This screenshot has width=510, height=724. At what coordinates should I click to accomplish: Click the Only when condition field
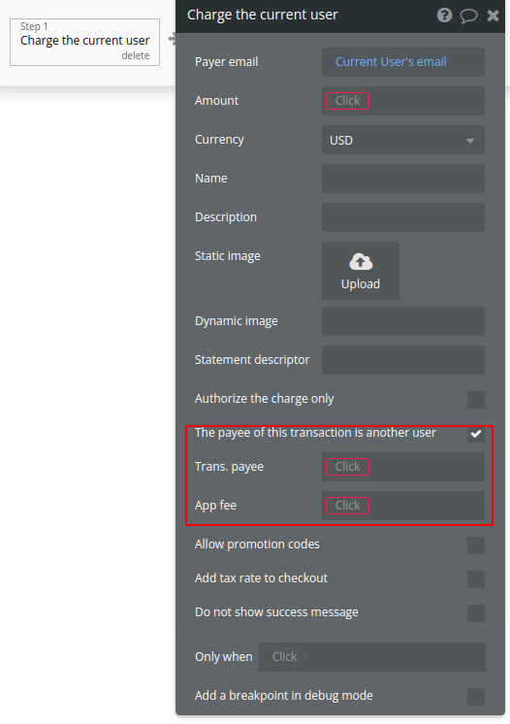[372, 657]
